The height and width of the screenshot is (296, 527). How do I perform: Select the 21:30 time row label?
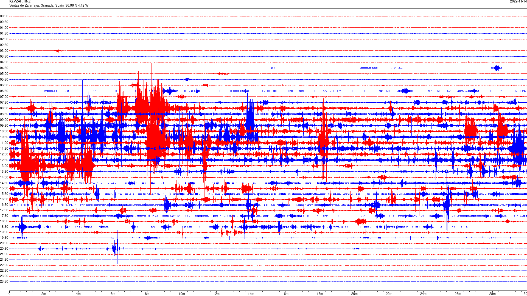tap(4, 260)
